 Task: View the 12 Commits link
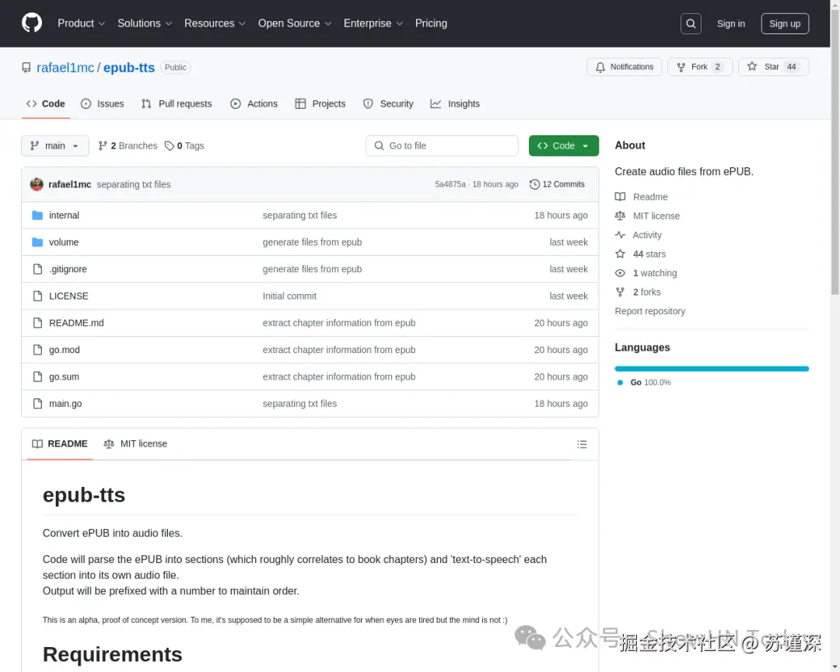[x=557, y=184]
